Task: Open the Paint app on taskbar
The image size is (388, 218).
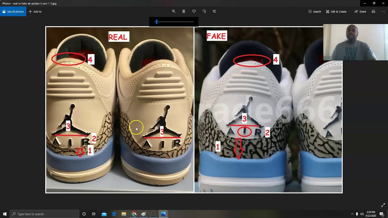Action: tap(144, 214)
